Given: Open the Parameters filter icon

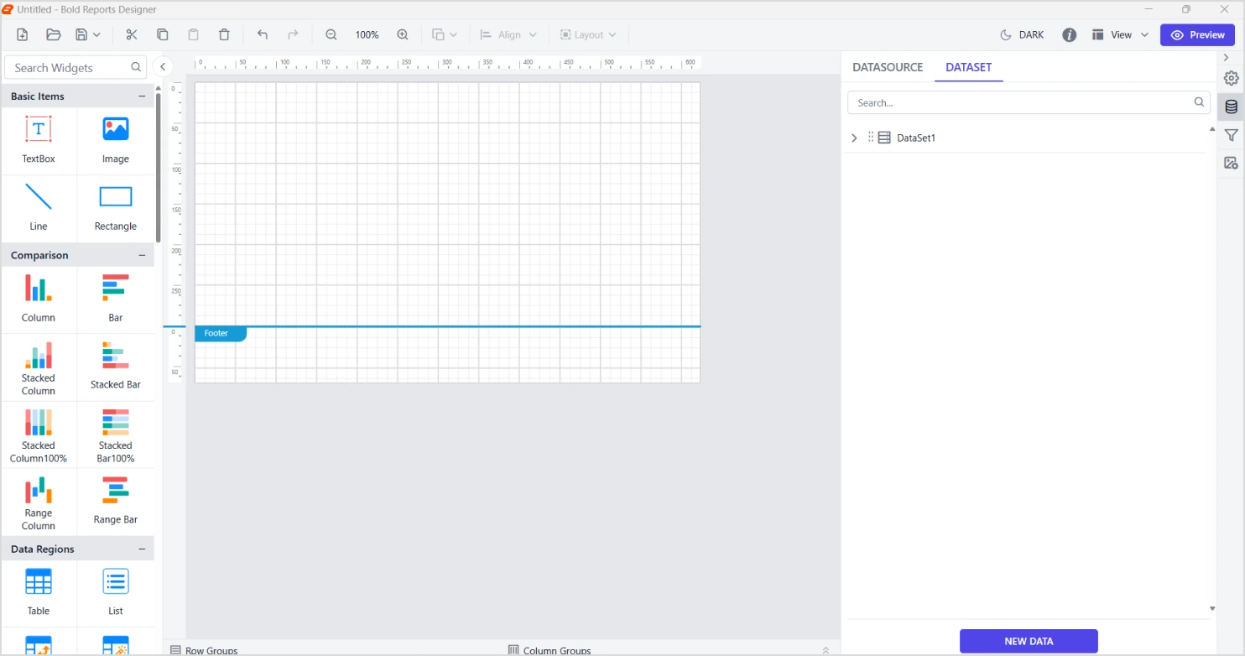Looking at the screenshot, I should point(1231,135).
